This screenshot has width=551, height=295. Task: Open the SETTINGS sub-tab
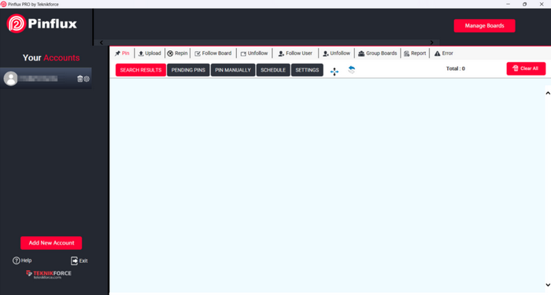(307, 70)
